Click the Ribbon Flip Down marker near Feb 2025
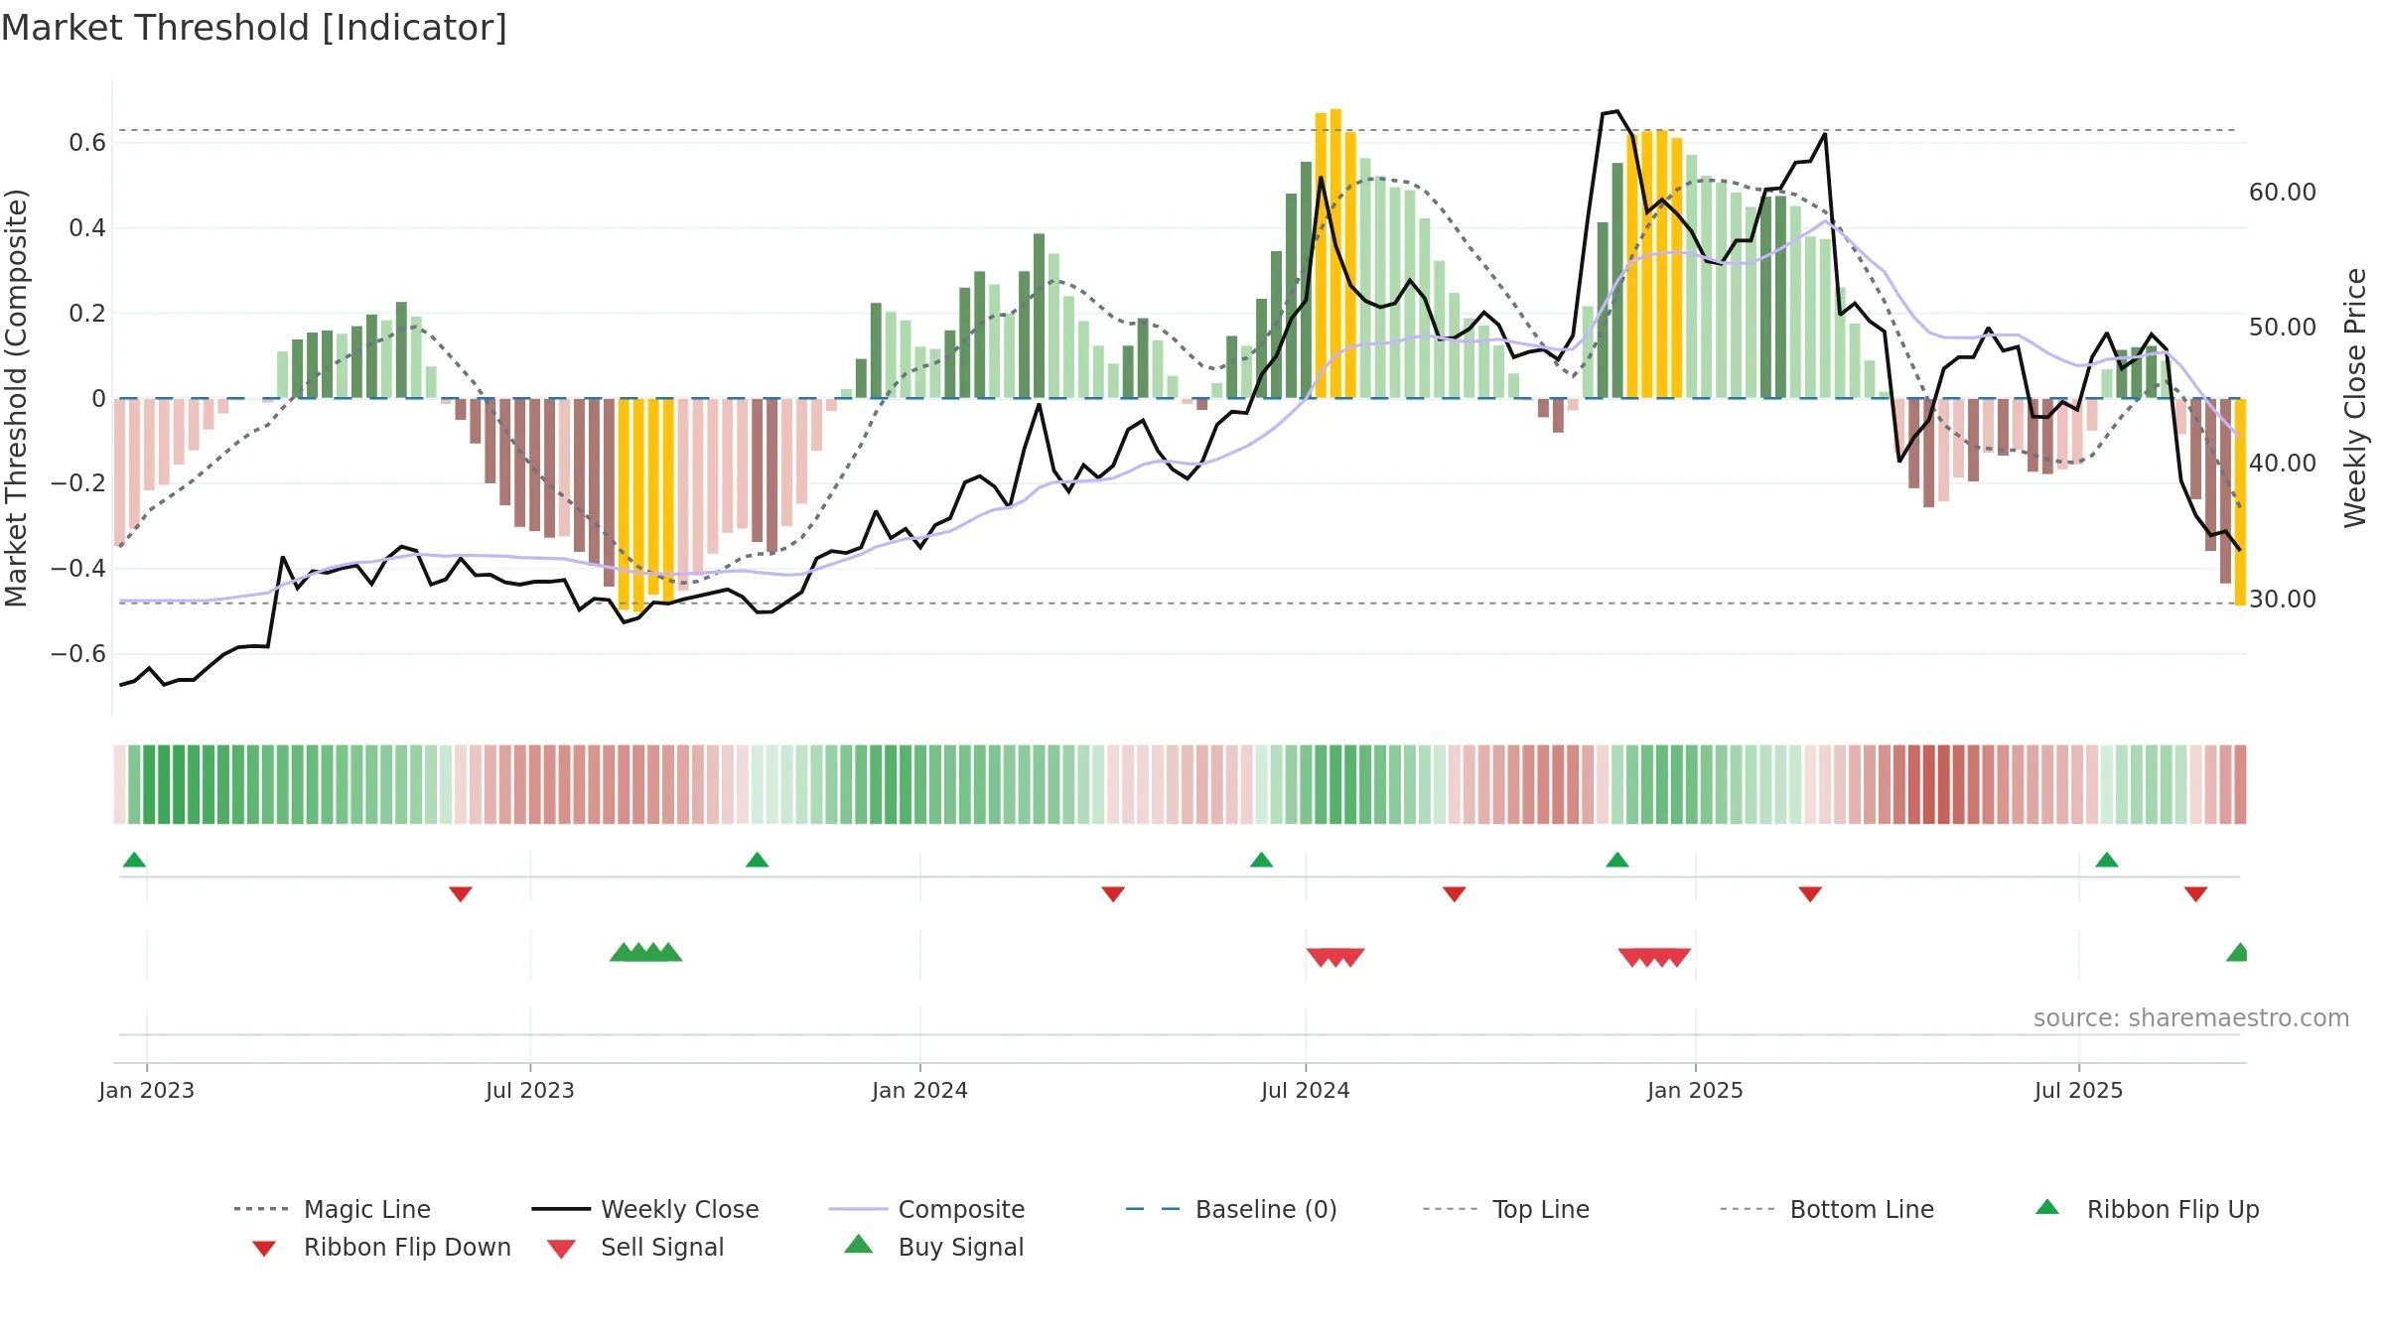The height and width of the screenshot is (1340, 2383). (1810, 894)
